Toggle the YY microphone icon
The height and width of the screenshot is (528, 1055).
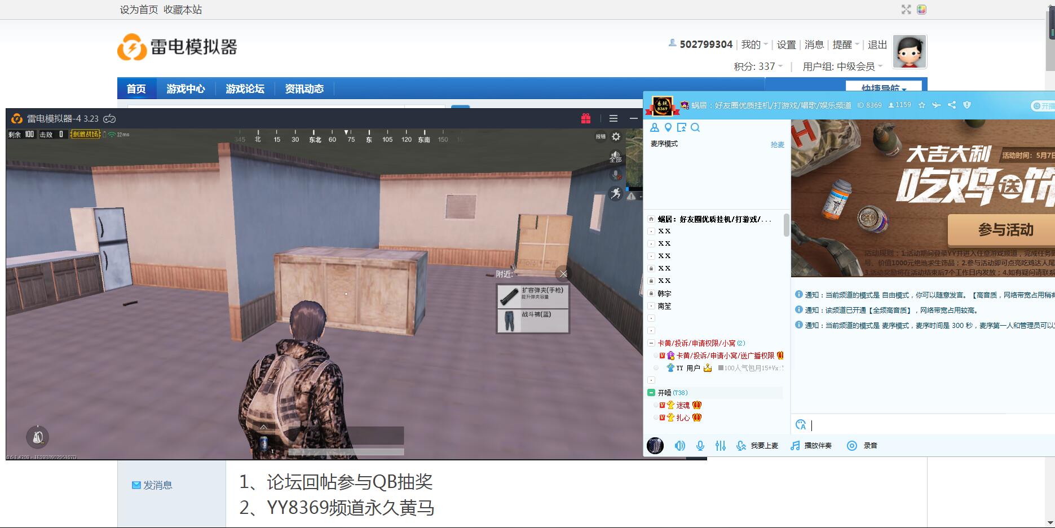[x=700, y=446]
